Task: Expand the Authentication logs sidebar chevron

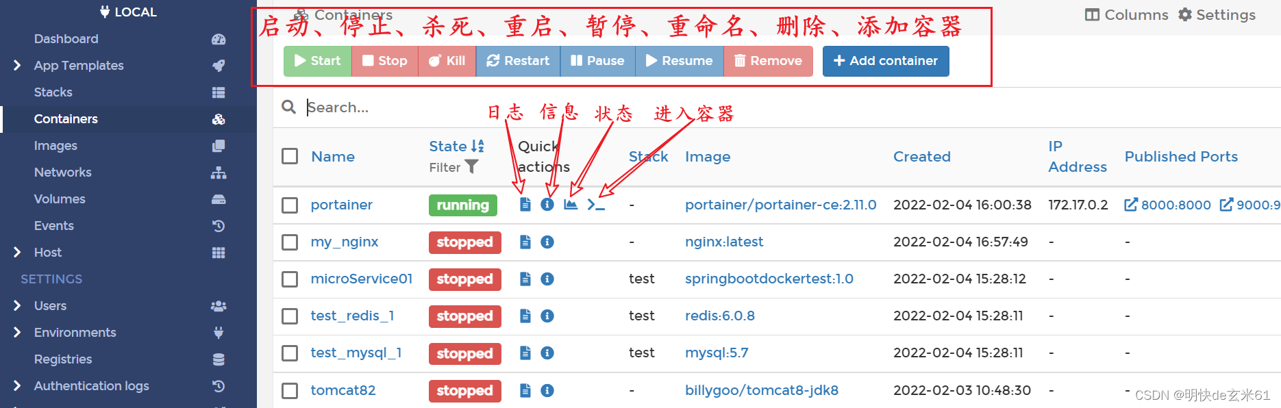Action: coord(17,386)
